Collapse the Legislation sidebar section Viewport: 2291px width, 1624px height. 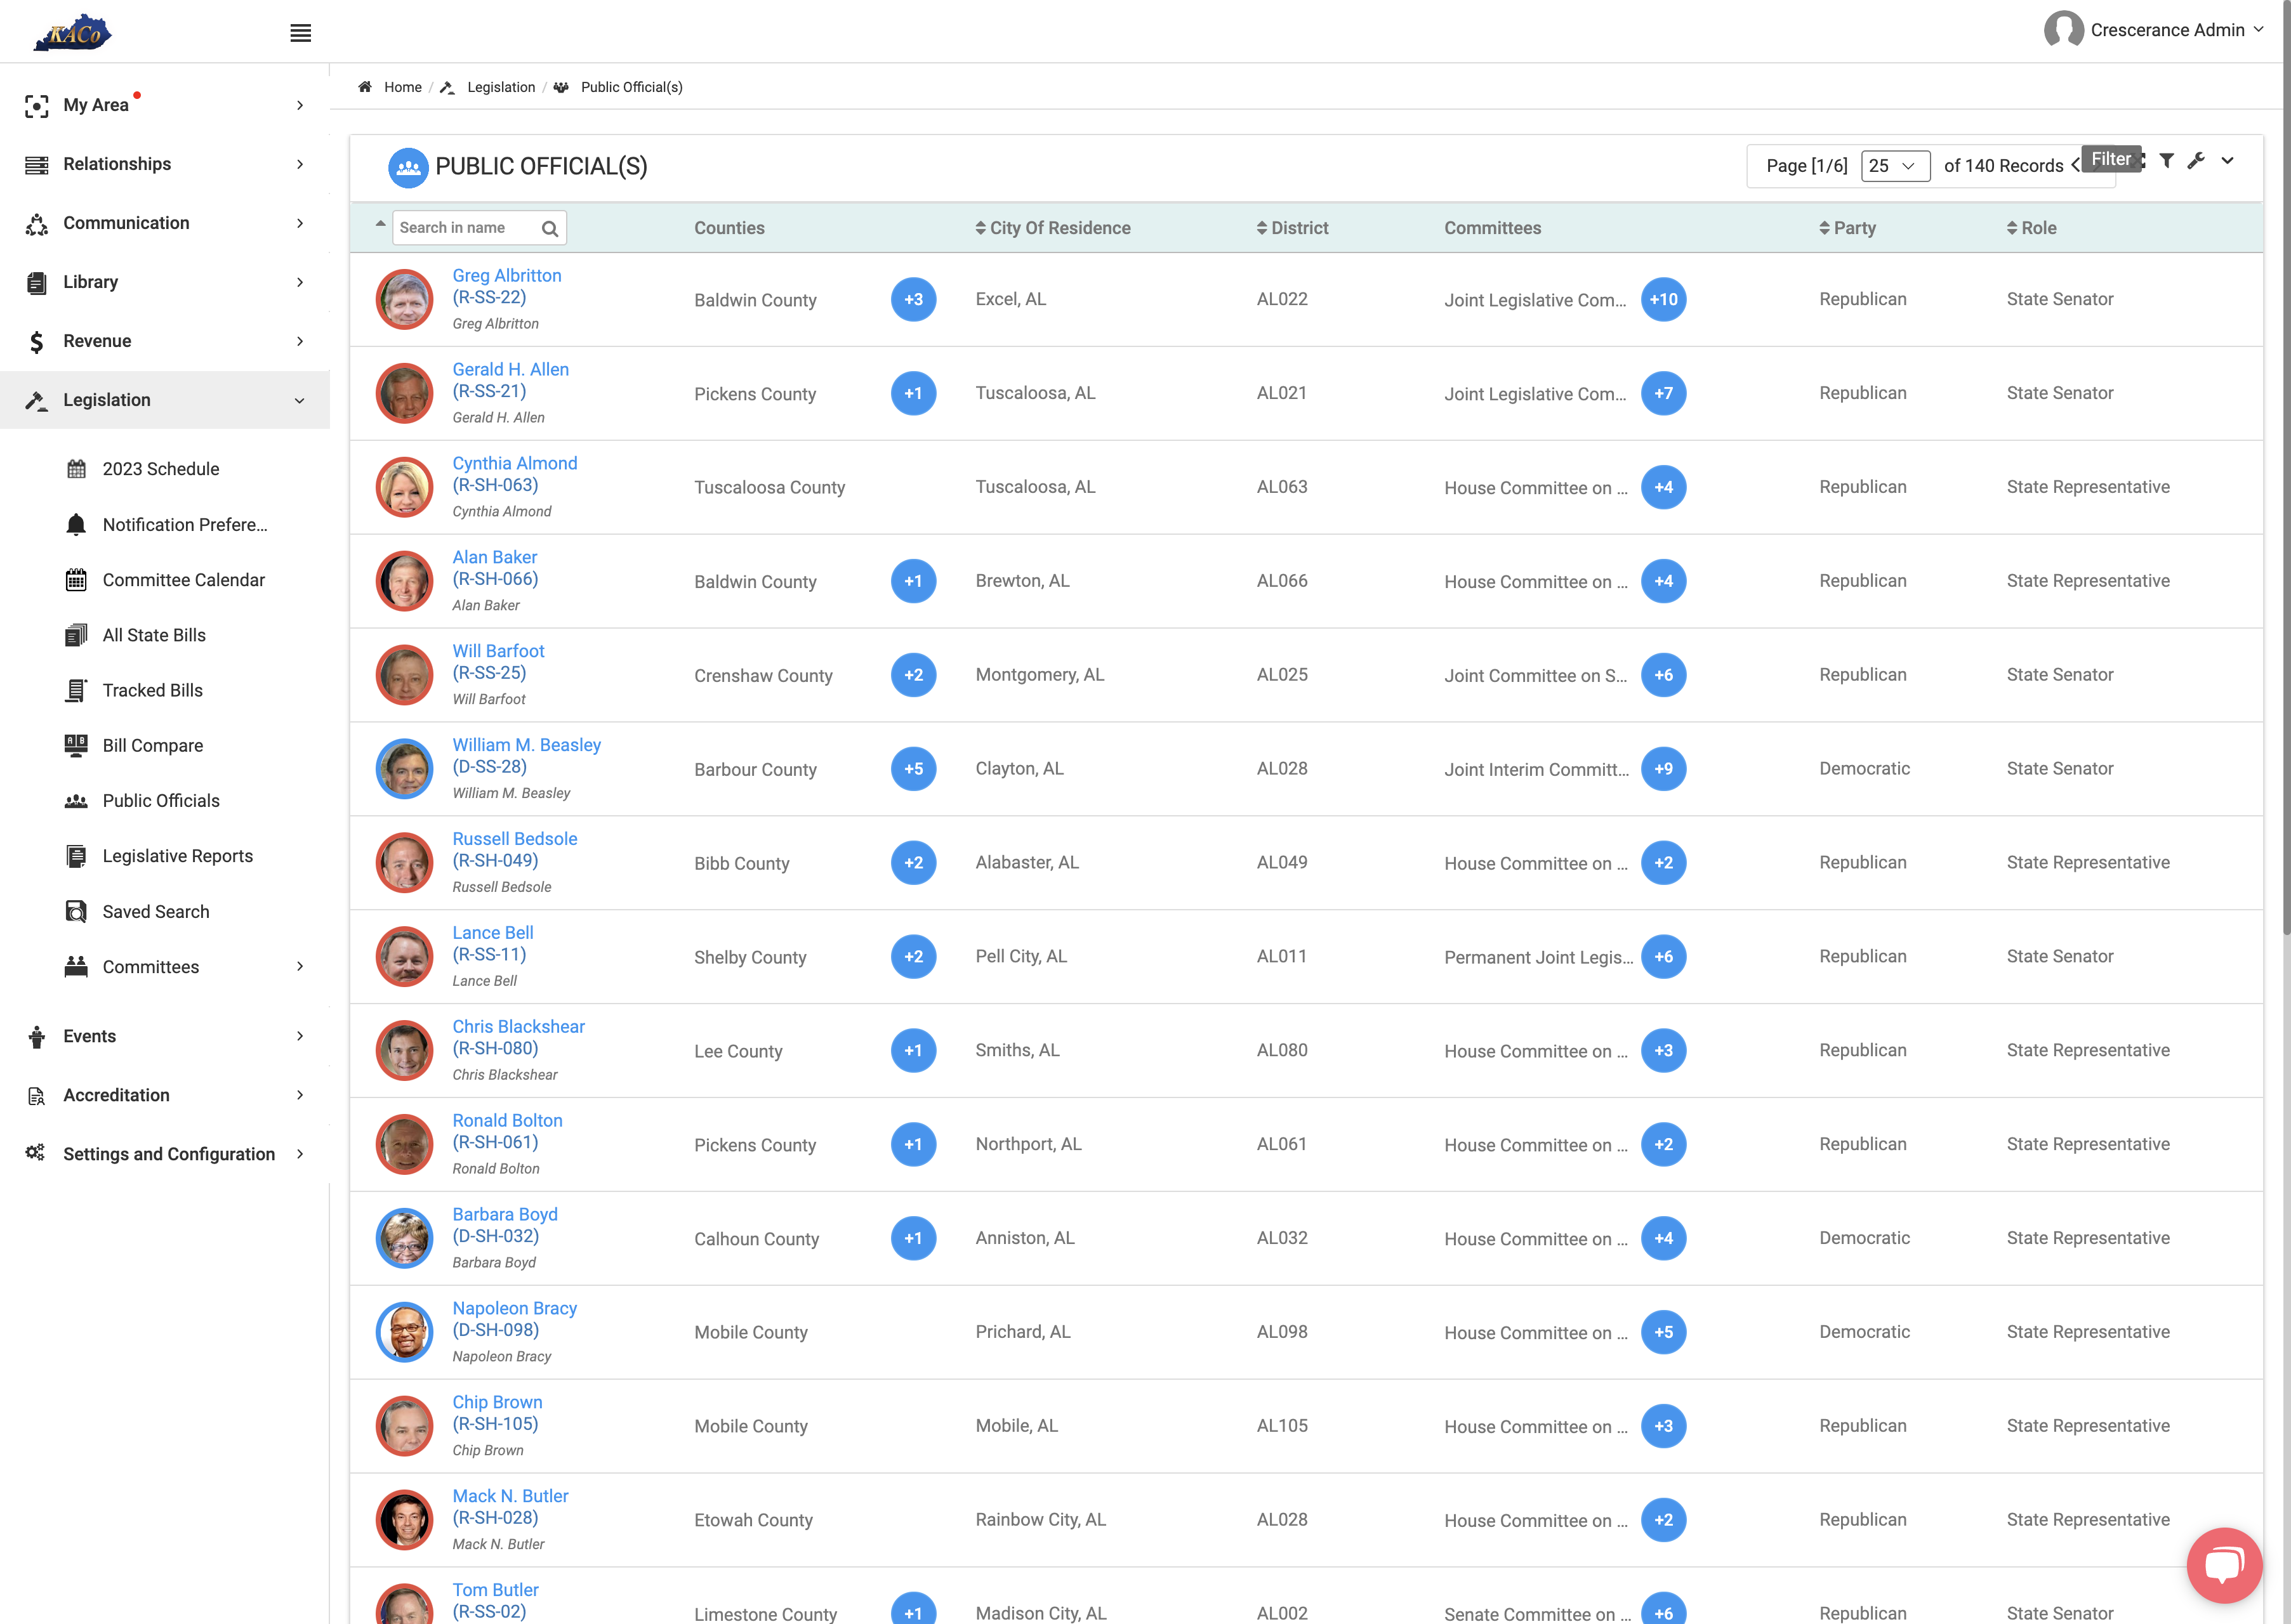point(165,400)
